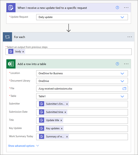Open Add a row action's ellipsis menu
This screenshot has width=138, height=155.
tap(126, 64)
